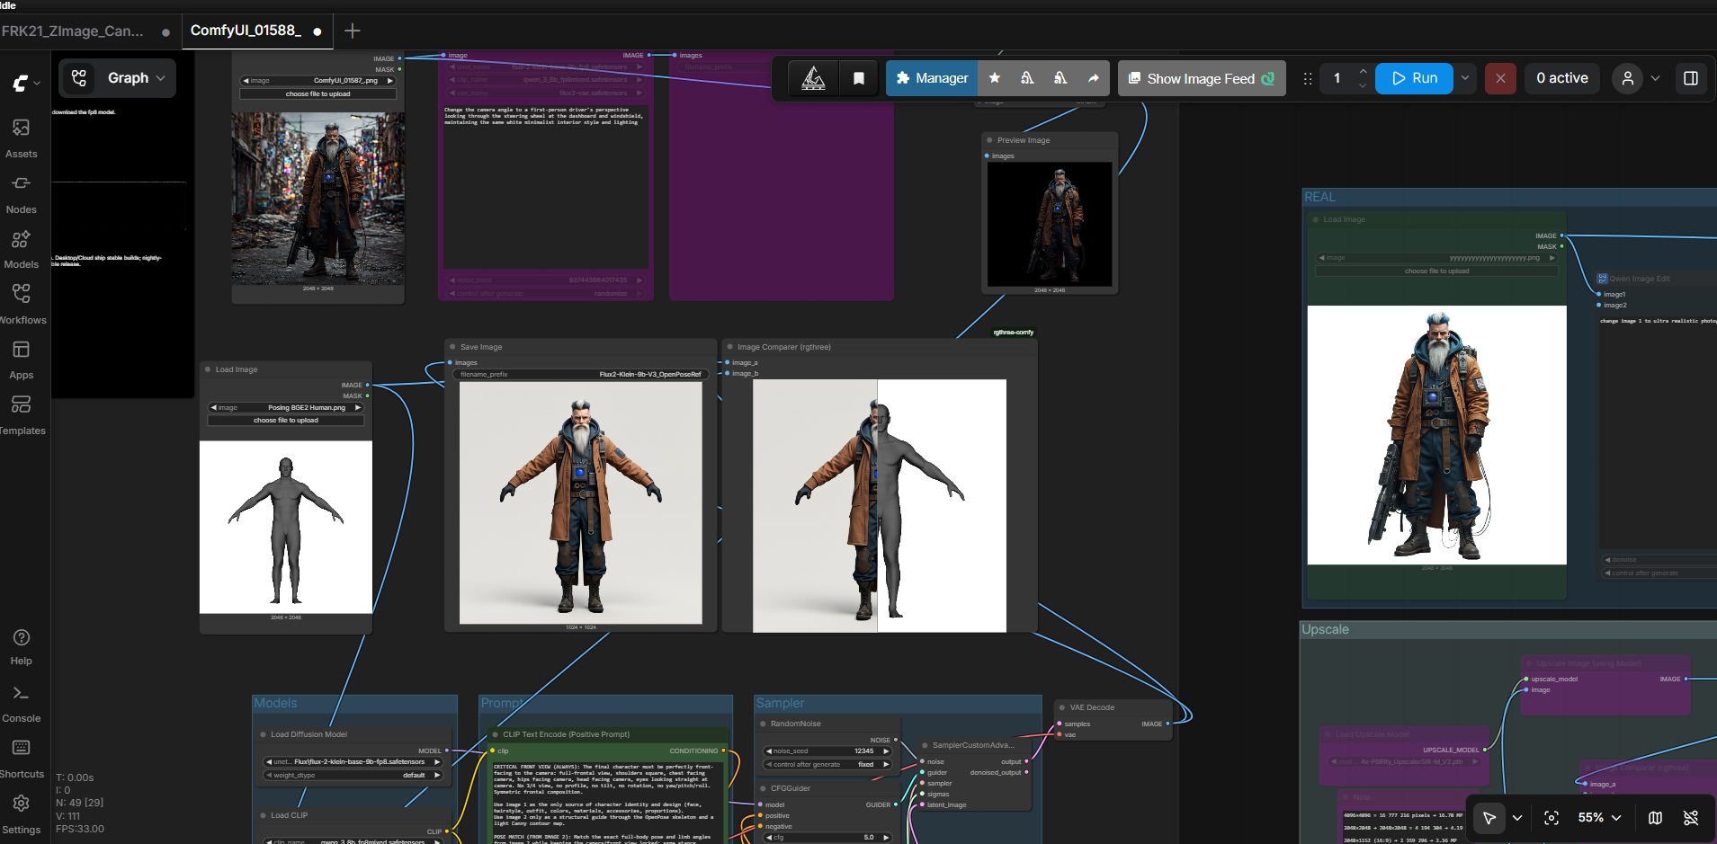Open the Assets sidebar panel
This screenshot has width=1717, height=844.
[x=22, y=138]
